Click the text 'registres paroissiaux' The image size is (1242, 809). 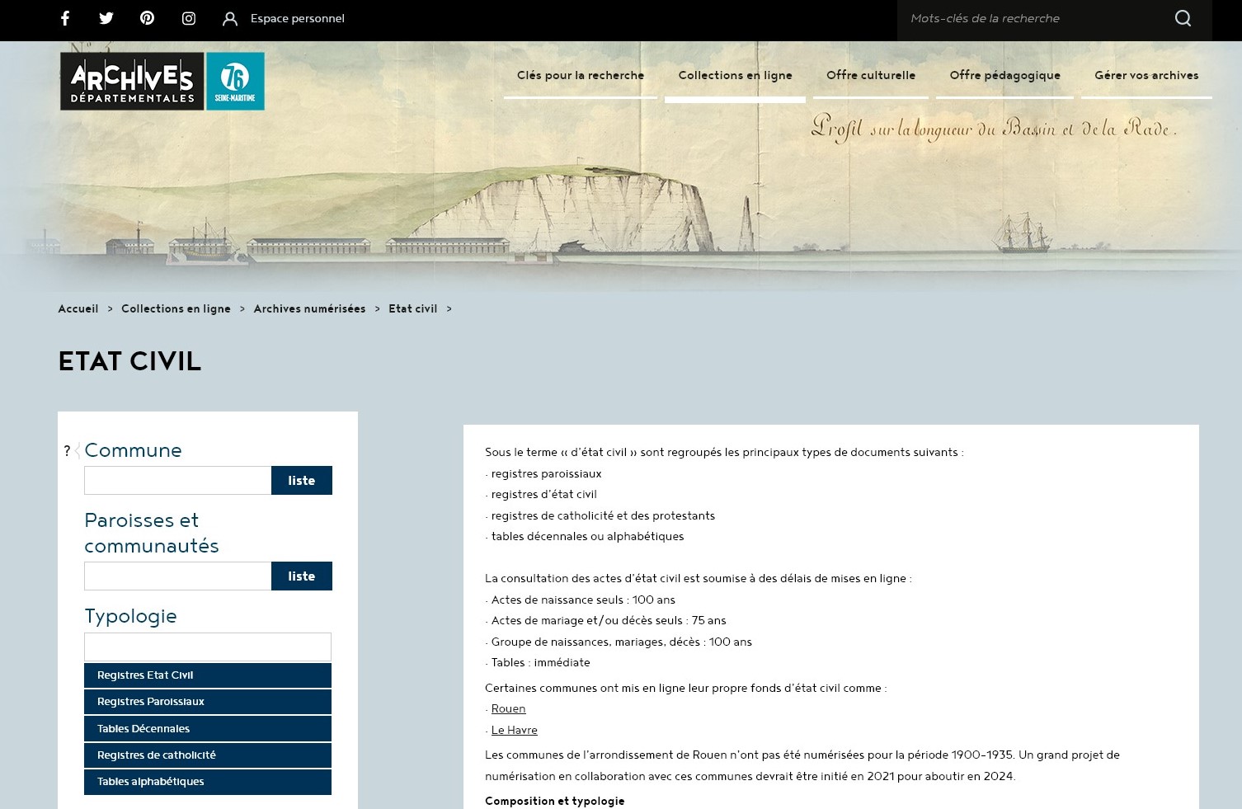(546, 473)
